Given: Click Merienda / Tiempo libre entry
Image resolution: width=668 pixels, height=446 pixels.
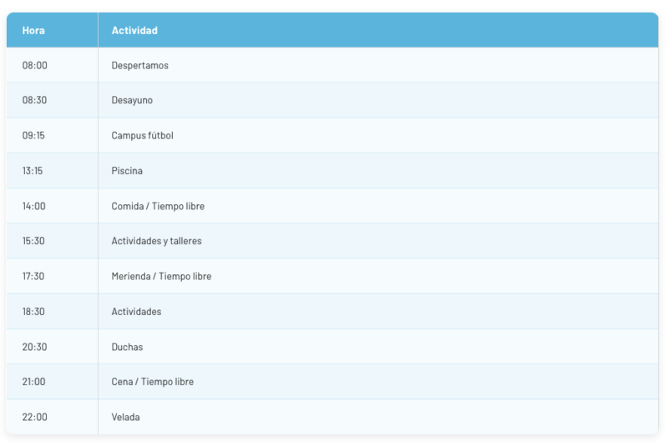Looking at the screenshot, I should tap(161, 276).
